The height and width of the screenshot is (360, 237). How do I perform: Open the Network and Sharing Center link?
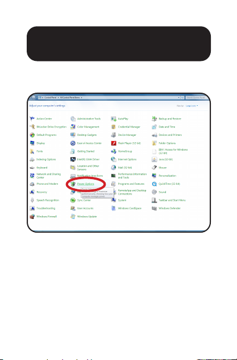click(x=49, y=176)
